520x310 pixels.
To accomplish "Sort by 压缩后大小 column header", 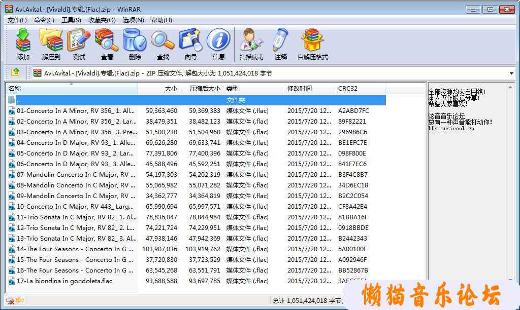I will click(202, 88).
